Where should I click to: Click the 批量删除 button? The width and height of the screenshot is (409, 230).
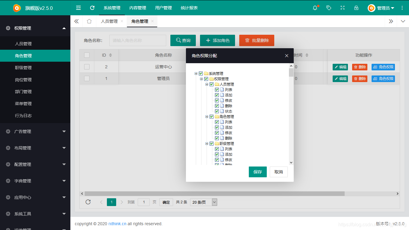[257, 40]
